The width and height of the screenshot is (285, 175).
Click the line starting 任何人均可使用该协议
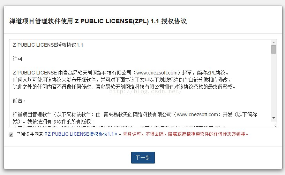pyautogui.click(x=122, y=80)
